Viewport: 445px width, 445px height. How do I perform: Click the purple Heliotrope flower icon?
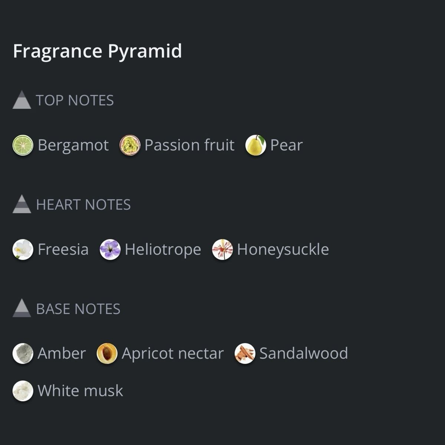click(x=110, y=249)
